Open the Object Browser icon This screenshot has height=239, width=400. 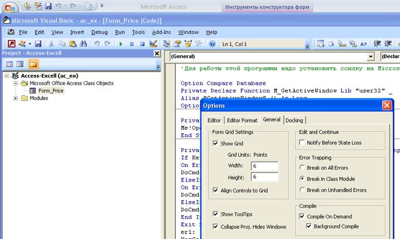(x=188, y=44)
